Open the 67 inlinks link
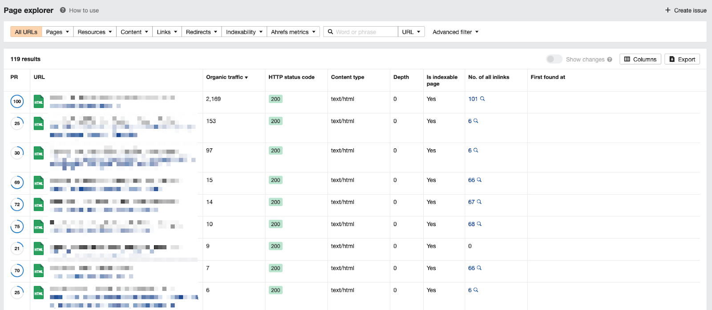712x310 pixels. click(471, 202)
